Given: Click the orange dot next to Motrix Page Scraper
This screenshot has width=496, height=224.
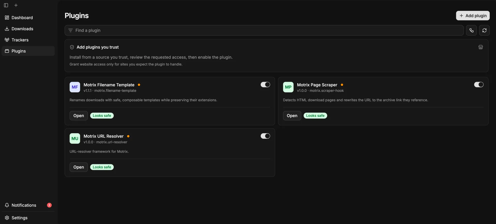Looking at the screenshot, I should pyautogui.click(x=342, y=85).
